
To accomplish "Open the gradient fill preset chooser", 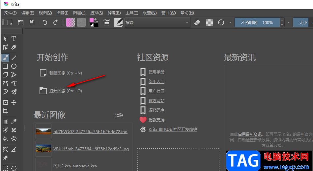I will pos(71,22).
